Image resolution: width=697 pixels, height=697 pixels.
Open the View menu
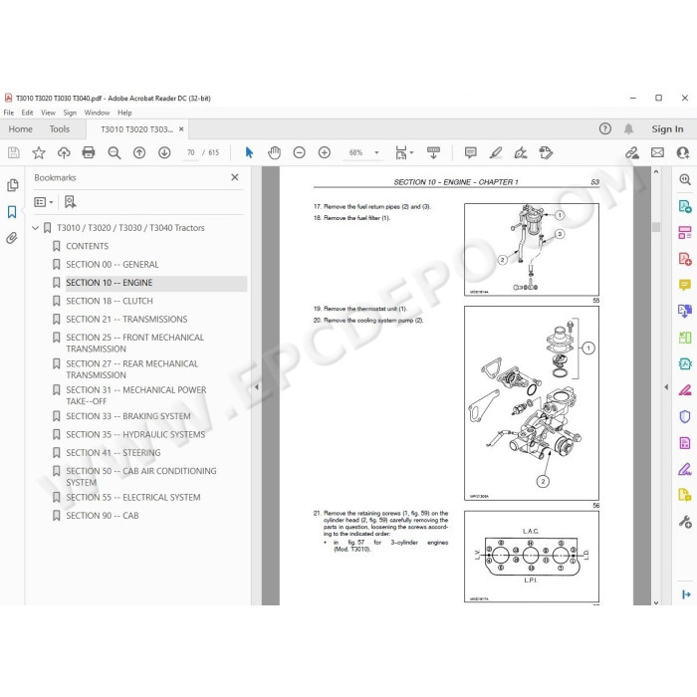click(48, 113)
